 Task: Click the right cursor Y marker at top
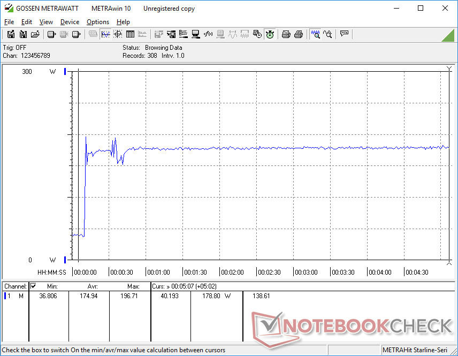point(449,69)
